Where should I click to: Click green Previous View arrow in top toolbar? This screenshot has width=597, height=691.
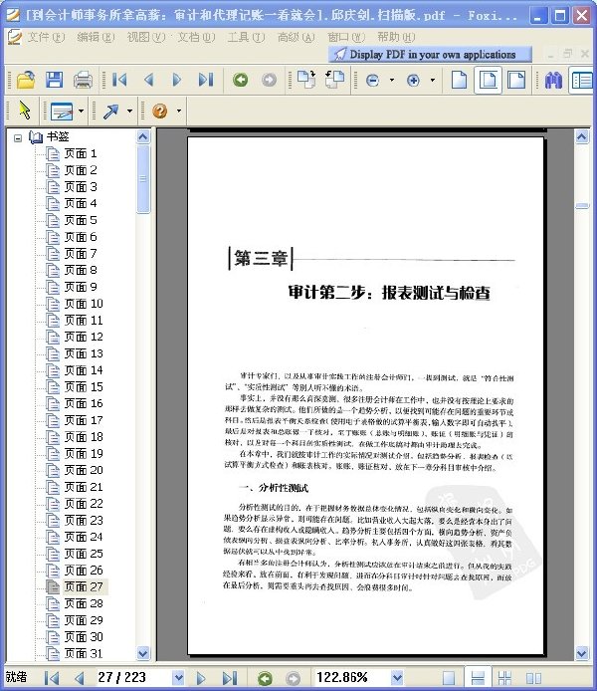(241, 80)
